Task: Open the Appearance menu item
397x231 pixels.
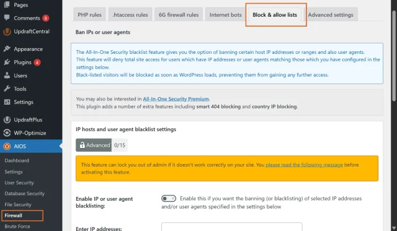Action: (28, 49)
